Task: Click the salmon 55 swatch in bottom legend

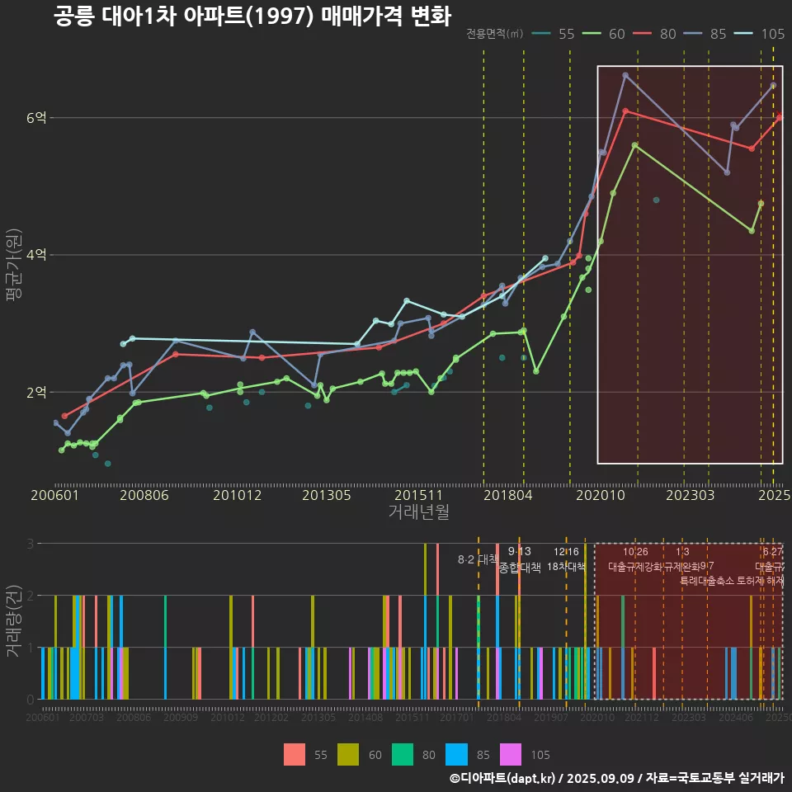Action: click(294, 754)
